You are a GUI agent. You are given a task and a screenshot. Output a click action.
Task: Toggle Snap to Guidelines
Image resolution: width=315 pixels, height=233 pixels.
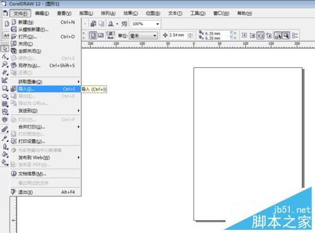click(253, 35)
